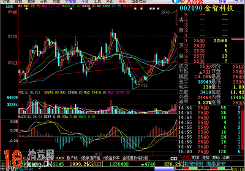This screenshot has height=171, width=245.
Task: Switch to the F股净值市值 indicator tab
Action: tap(90, 158)
